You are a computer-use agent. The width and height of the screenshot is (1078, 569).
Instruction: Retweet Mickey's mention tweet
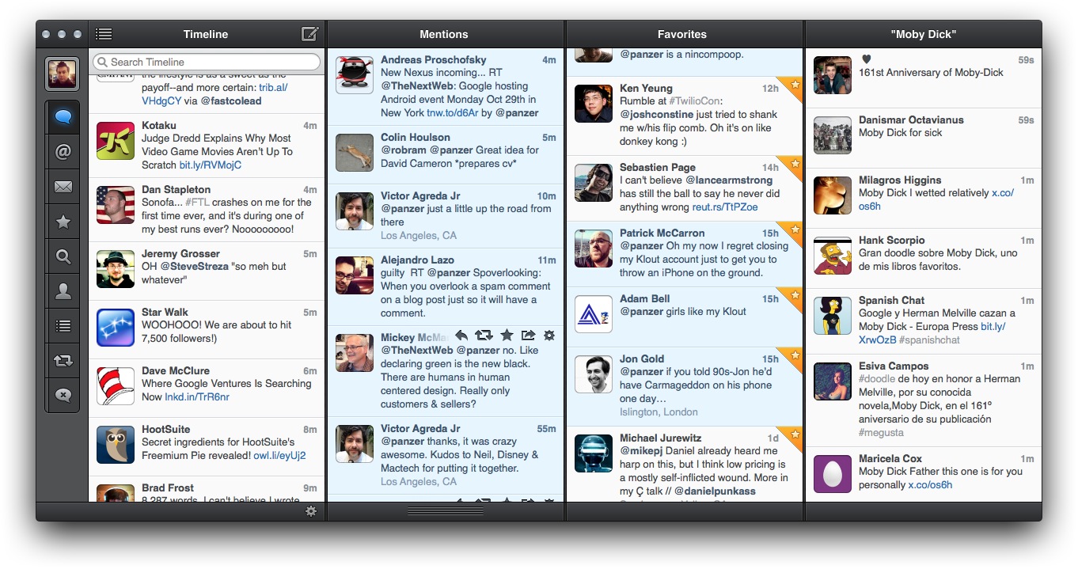pos(484,336)
